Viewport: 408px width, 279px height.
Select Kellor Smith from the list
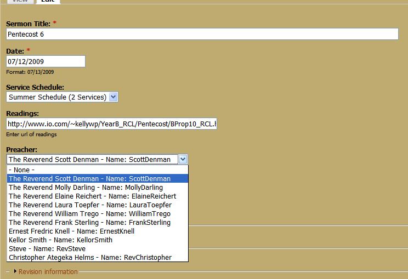[98, 240]
